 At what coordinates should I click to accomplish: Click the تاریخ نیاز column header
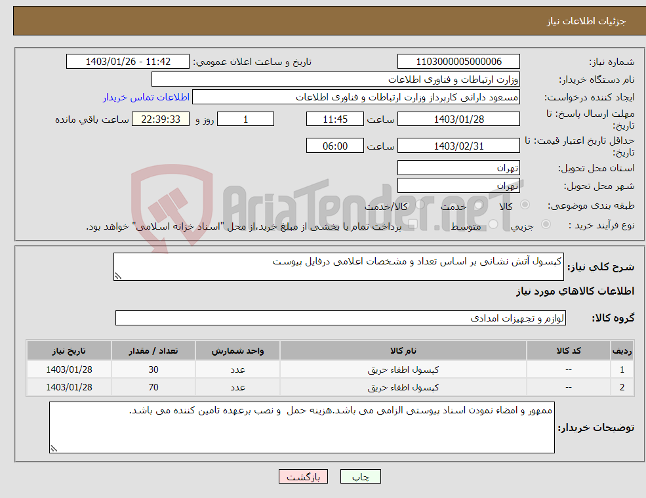(70, 351)
